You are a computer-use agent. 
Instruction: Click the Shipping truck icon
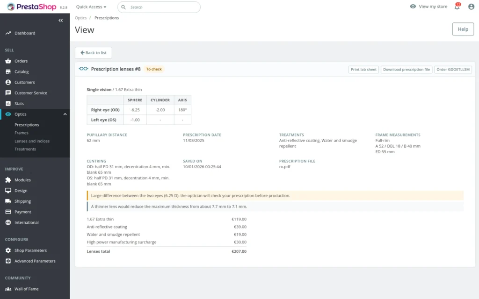pos(8,201)
